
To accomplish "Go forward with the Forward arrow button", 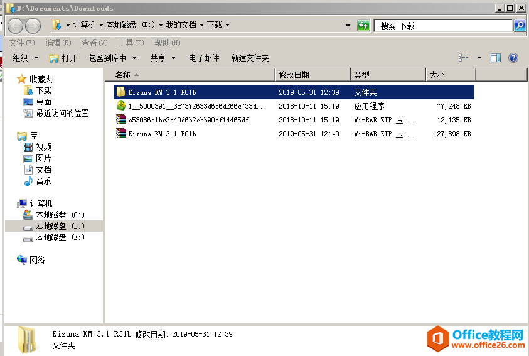I will [33, 26].
